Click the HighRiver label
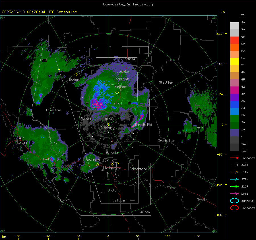Screen dimensions: 256x240 click(x=118, y=200)
